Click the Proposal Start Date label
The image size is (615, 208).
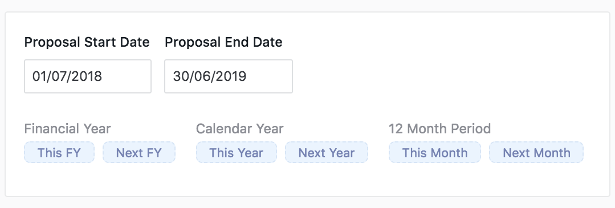click(87, 42)
